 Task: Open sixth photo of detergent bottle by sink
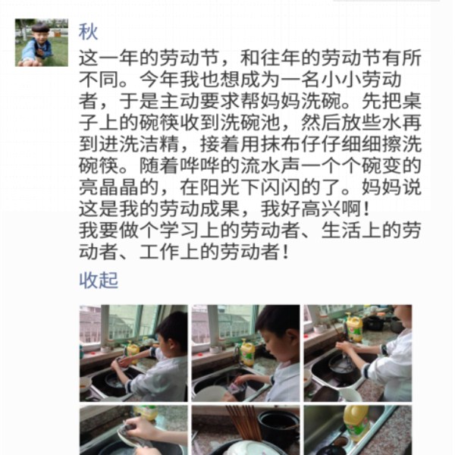pyautogui.click(x=358, y=430)
